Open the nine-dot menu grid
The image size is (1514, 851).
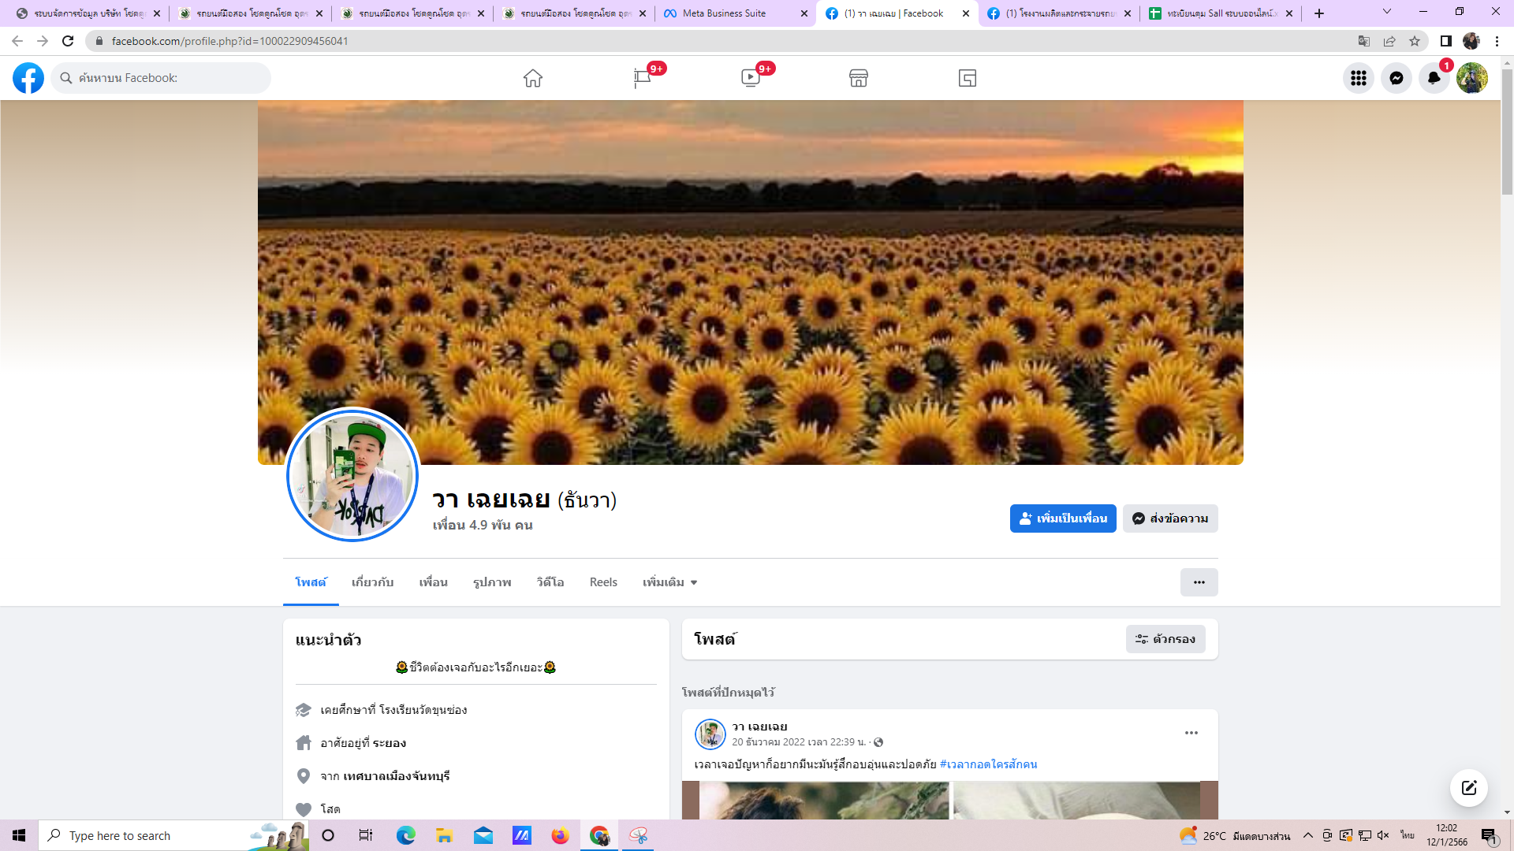[x=1358, y=78]
